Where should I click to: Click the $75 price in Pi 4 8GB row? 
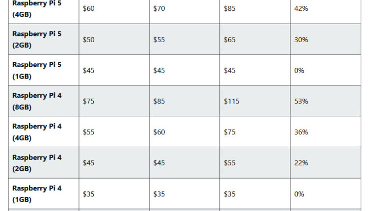(x=88, y=101)
